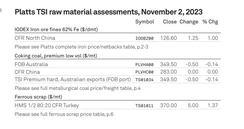Image resolution: width=244 pixels, height=129 pixels.
Task: Select the CFR North China row label
Action: pyautogui.click(x=35, y=38)
